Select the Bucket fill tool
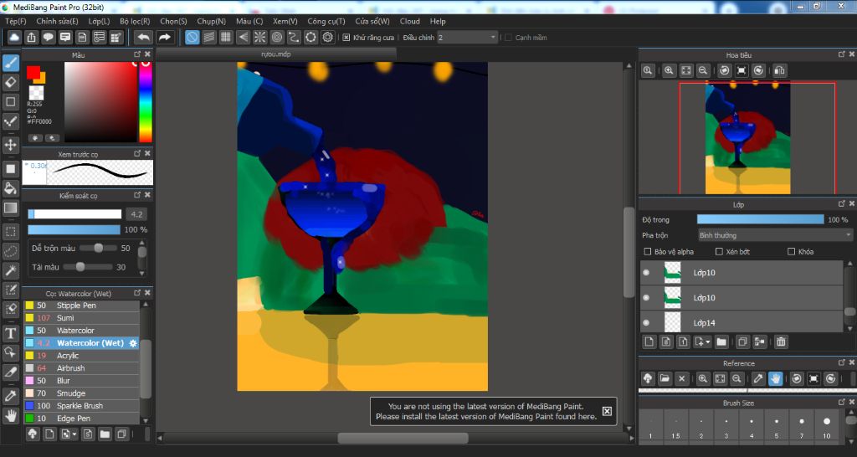 click(11, 187)
